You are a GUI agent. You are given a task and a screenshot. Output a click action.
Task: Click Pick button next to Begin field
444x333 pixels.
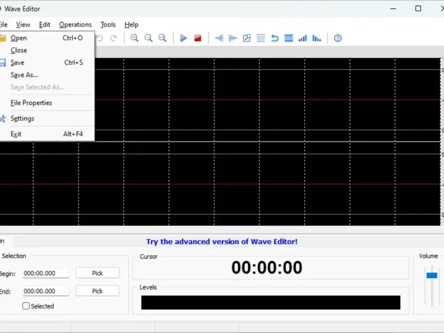(x=97, y=273)
